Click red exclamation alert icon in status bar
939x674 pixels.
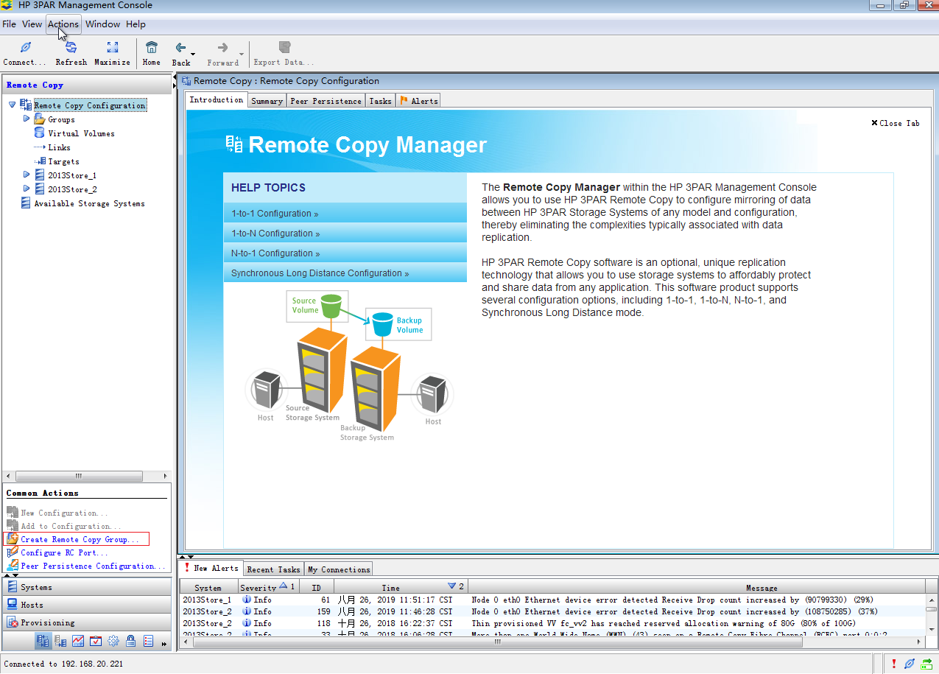click(x=893, y=664)
